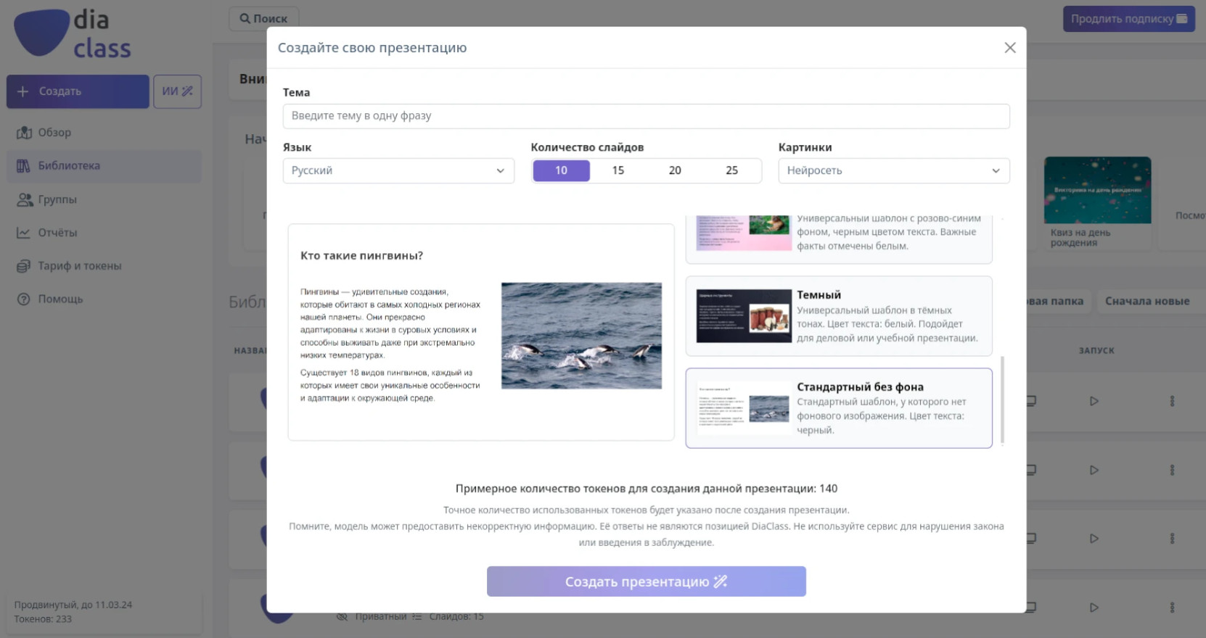Click the Создать презентацию button
The width and height of the screenshot is (1206, 638).
coord(646,581)
